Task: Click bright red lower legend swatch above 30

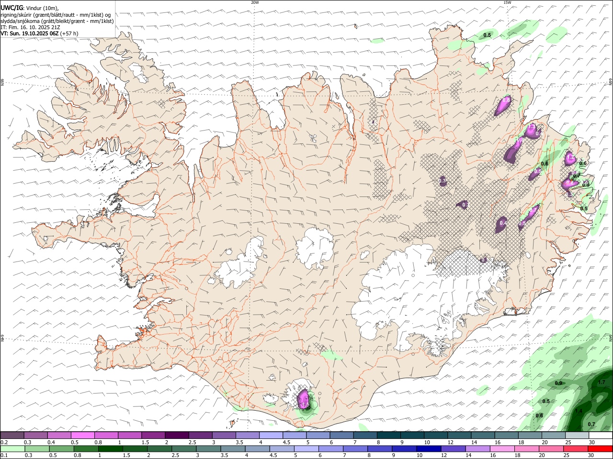Action: (x=601, y=448)
